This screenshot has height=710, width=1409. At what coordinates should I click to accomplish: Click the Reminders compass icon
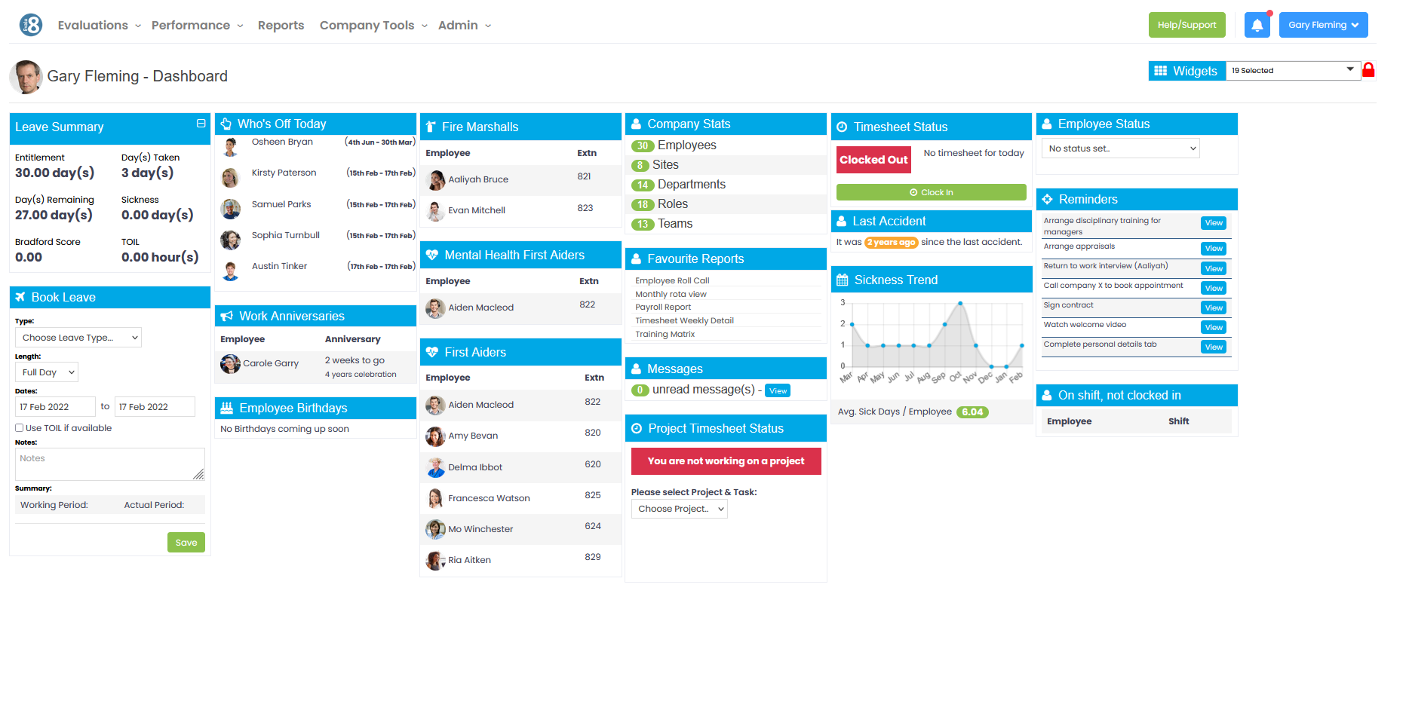pos(1048,199)
